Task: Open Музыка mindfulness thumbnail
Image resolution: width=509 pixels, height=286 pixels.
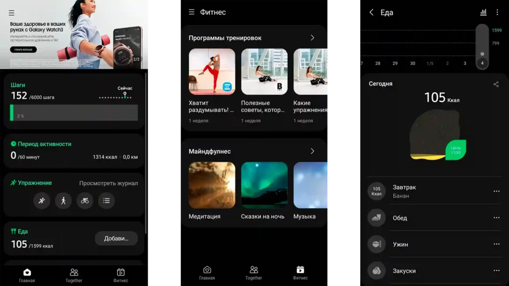Action: click(310, 185)
